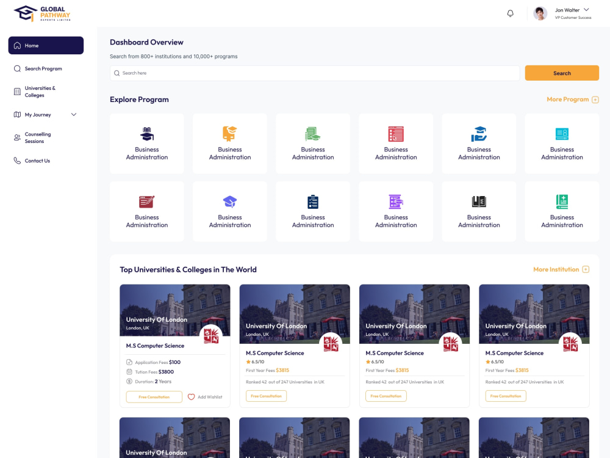Click the Tution Fees calendar icon

129,372
